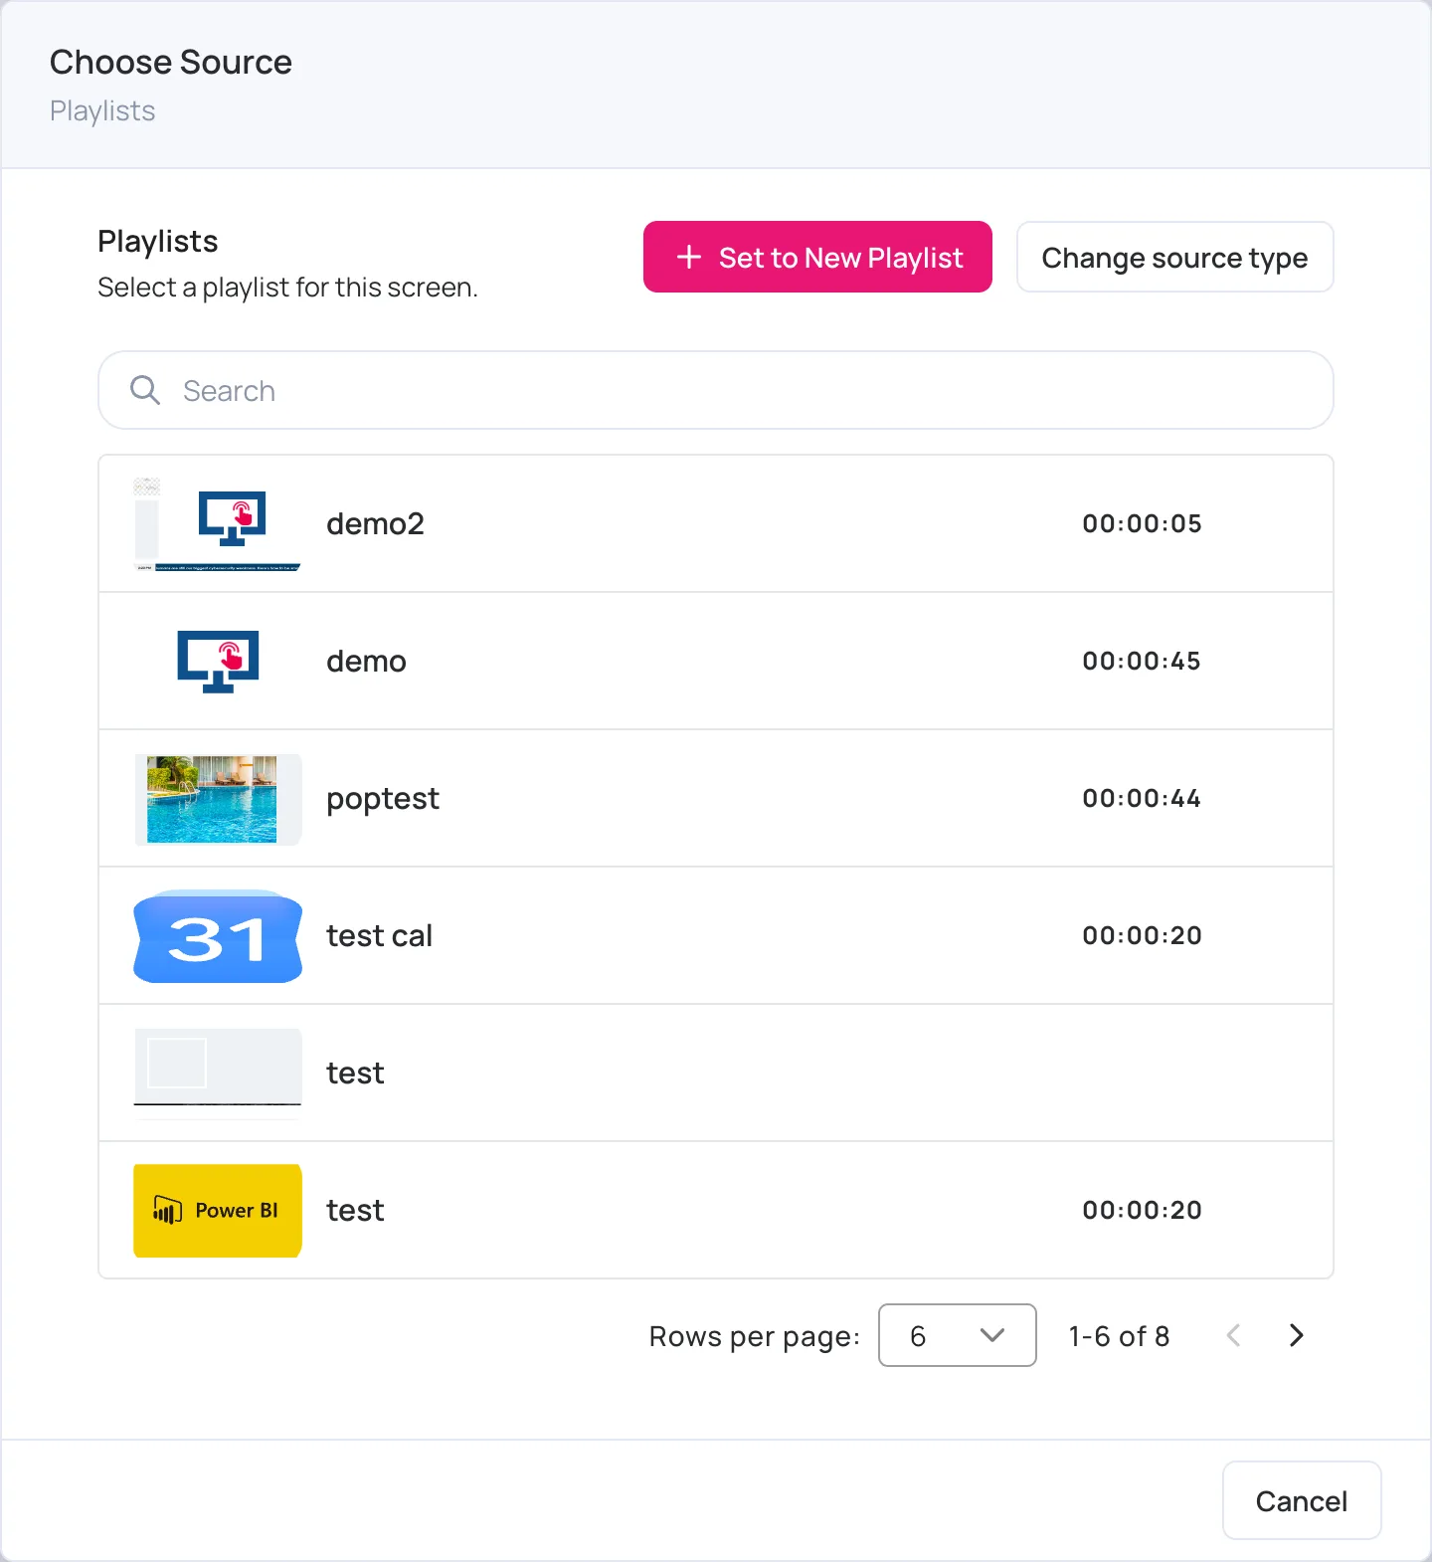Select the demo2 playlist thumbnail

(x=218, y=523)
